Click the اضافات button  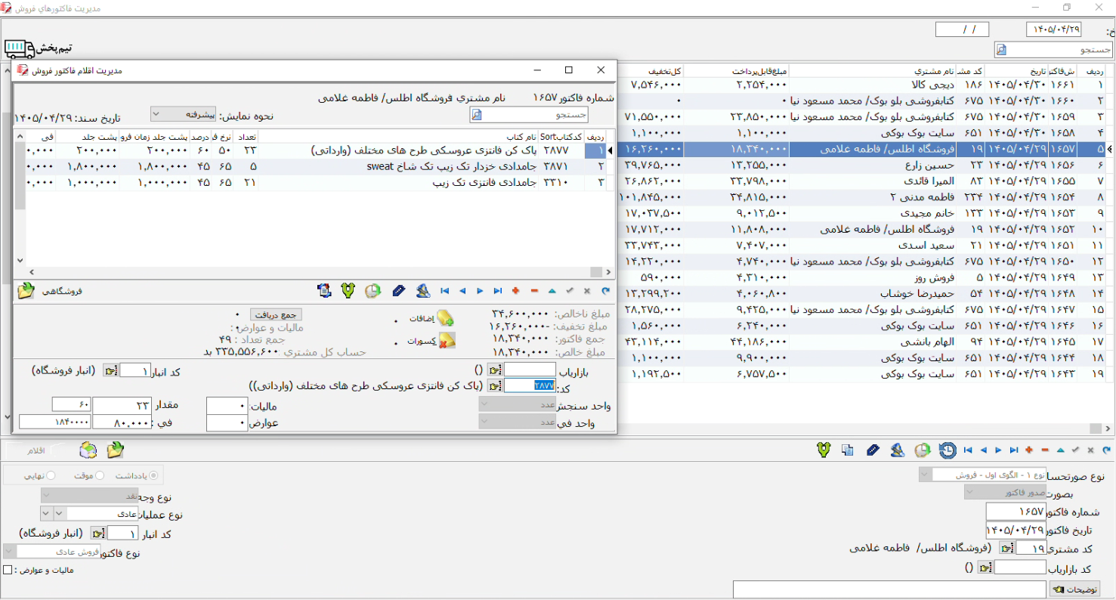(431, 319)
